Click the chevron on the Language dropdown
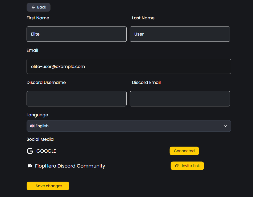This screenshot has height=197, width=253. click(x=225, y=126)
